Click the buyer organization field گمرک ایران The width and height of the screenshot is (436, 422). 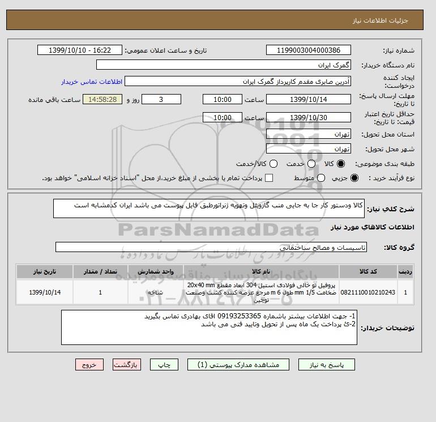coord(224,65)
